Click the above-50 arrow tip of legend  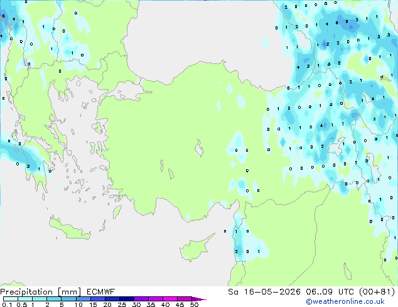[x=199, y=299]
